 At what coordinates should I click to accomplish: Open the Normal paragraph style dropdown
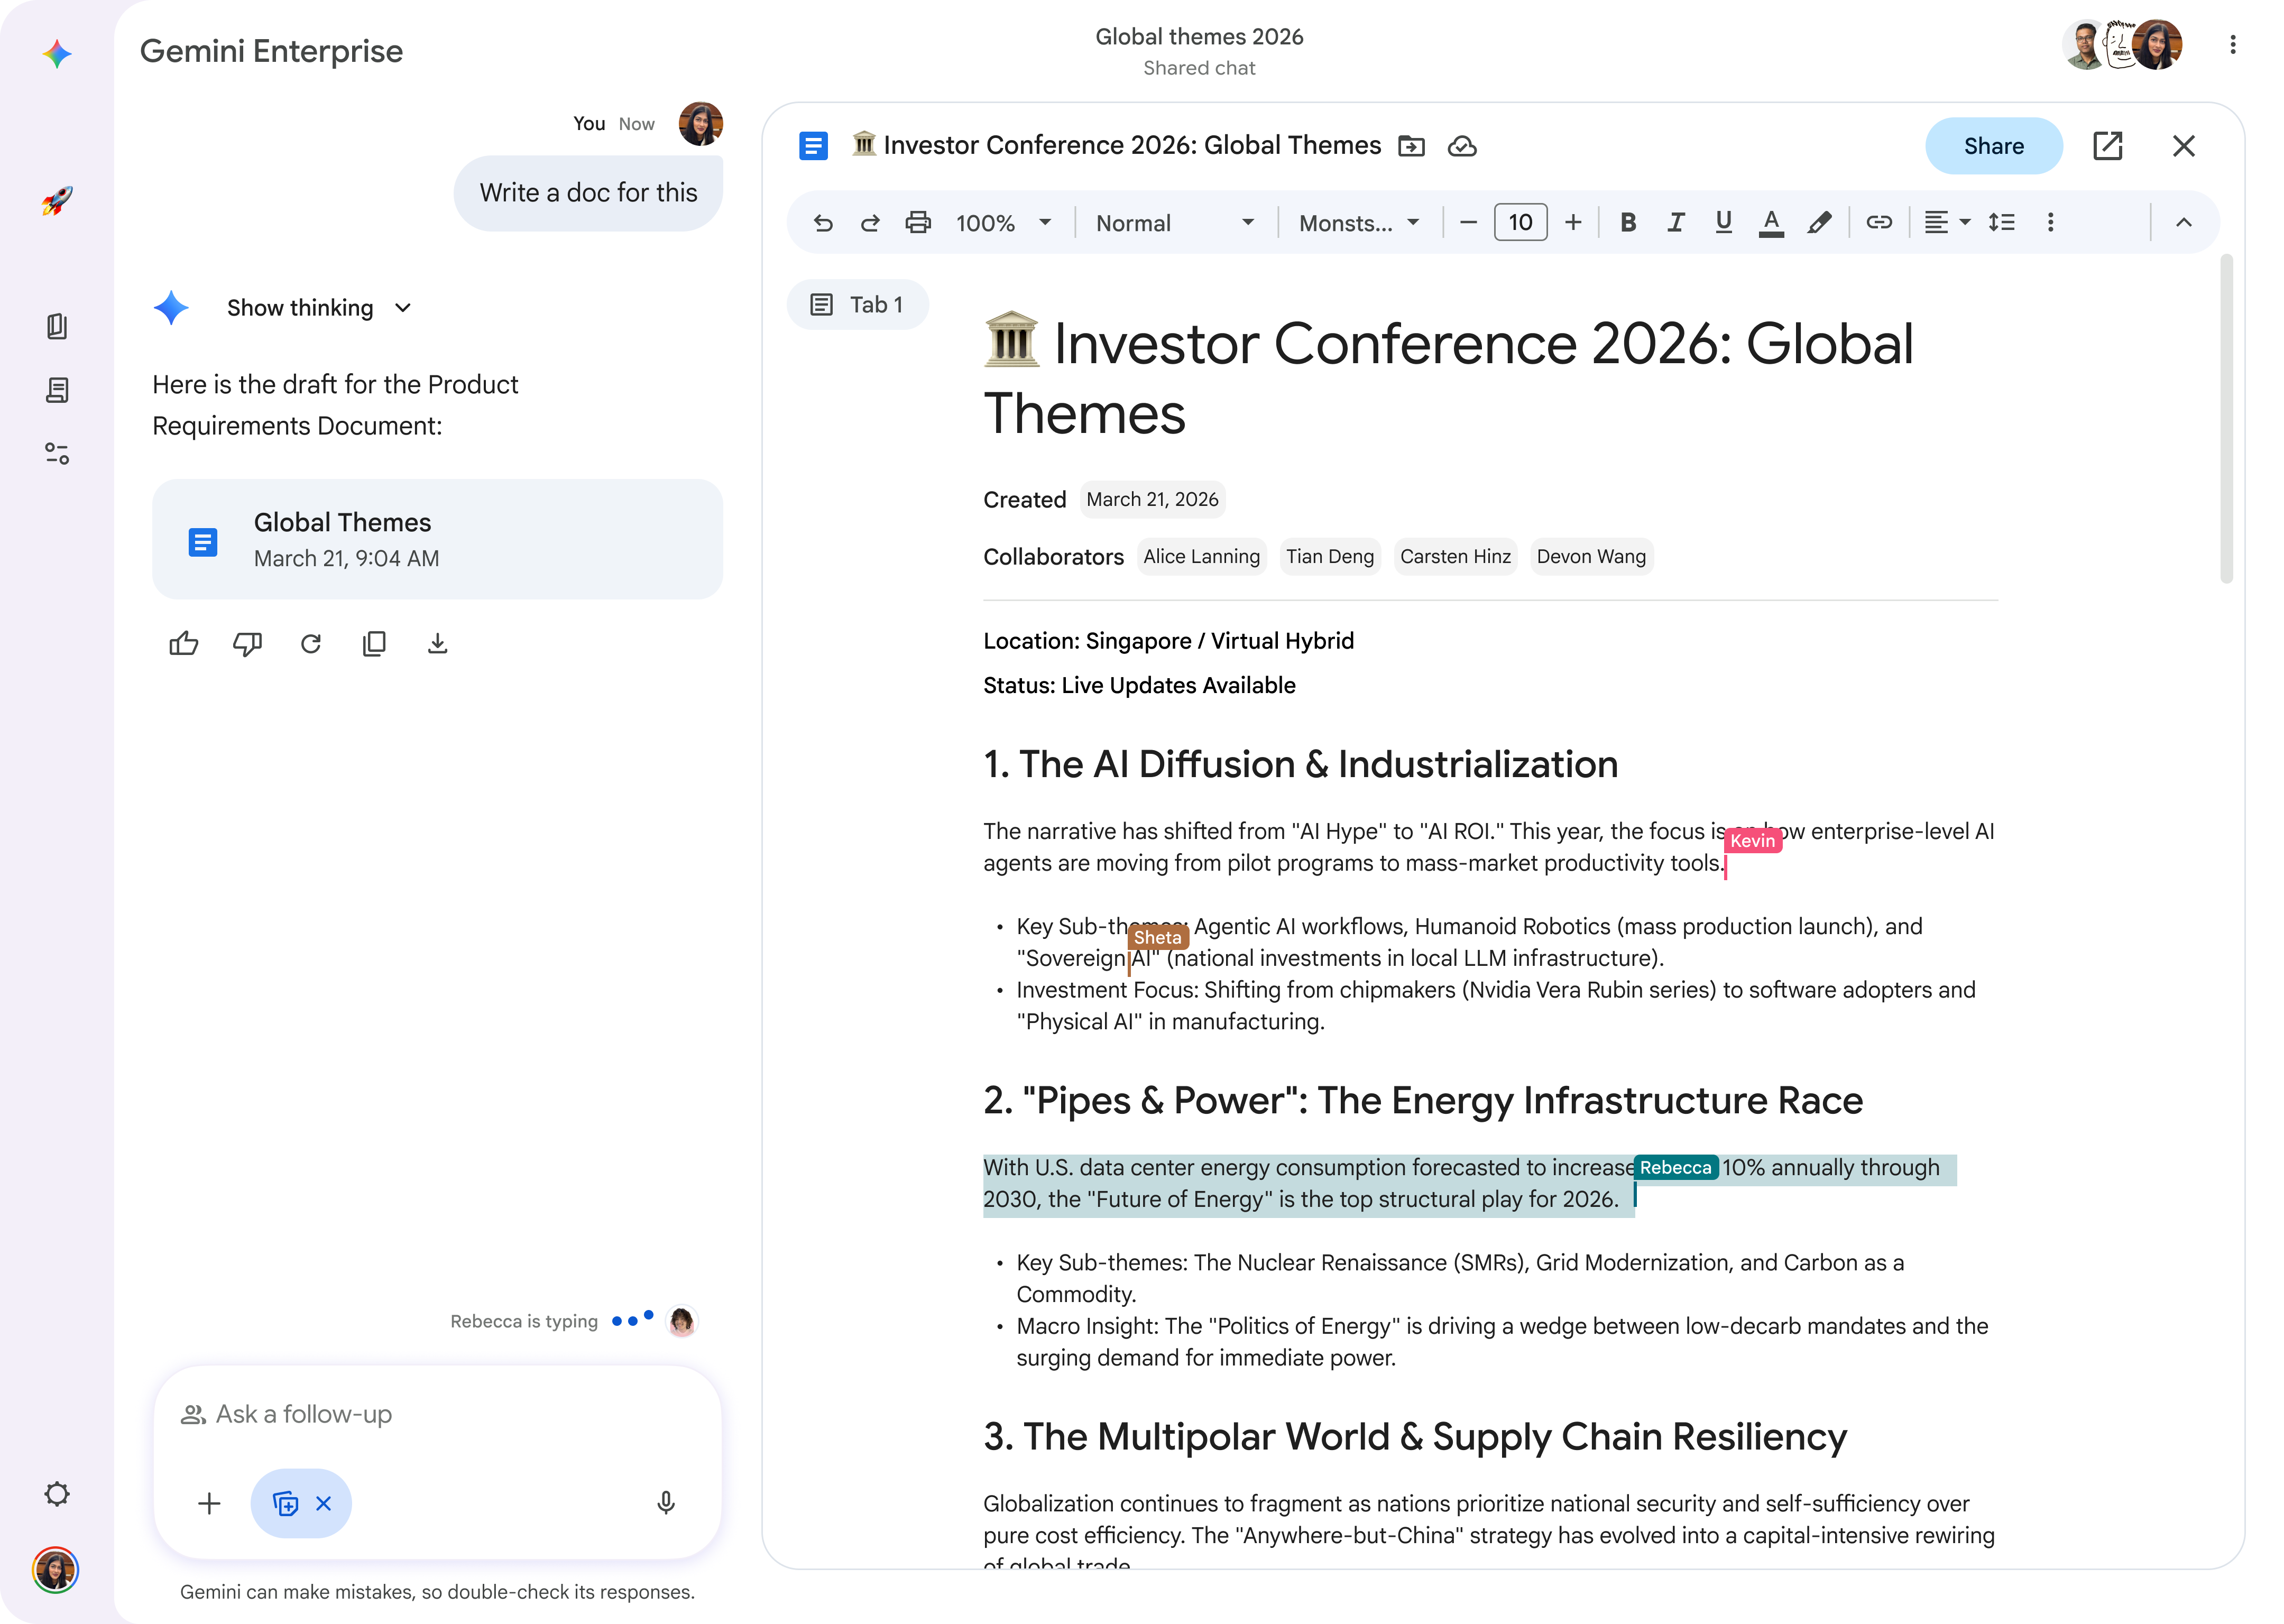click(1175, 223)
